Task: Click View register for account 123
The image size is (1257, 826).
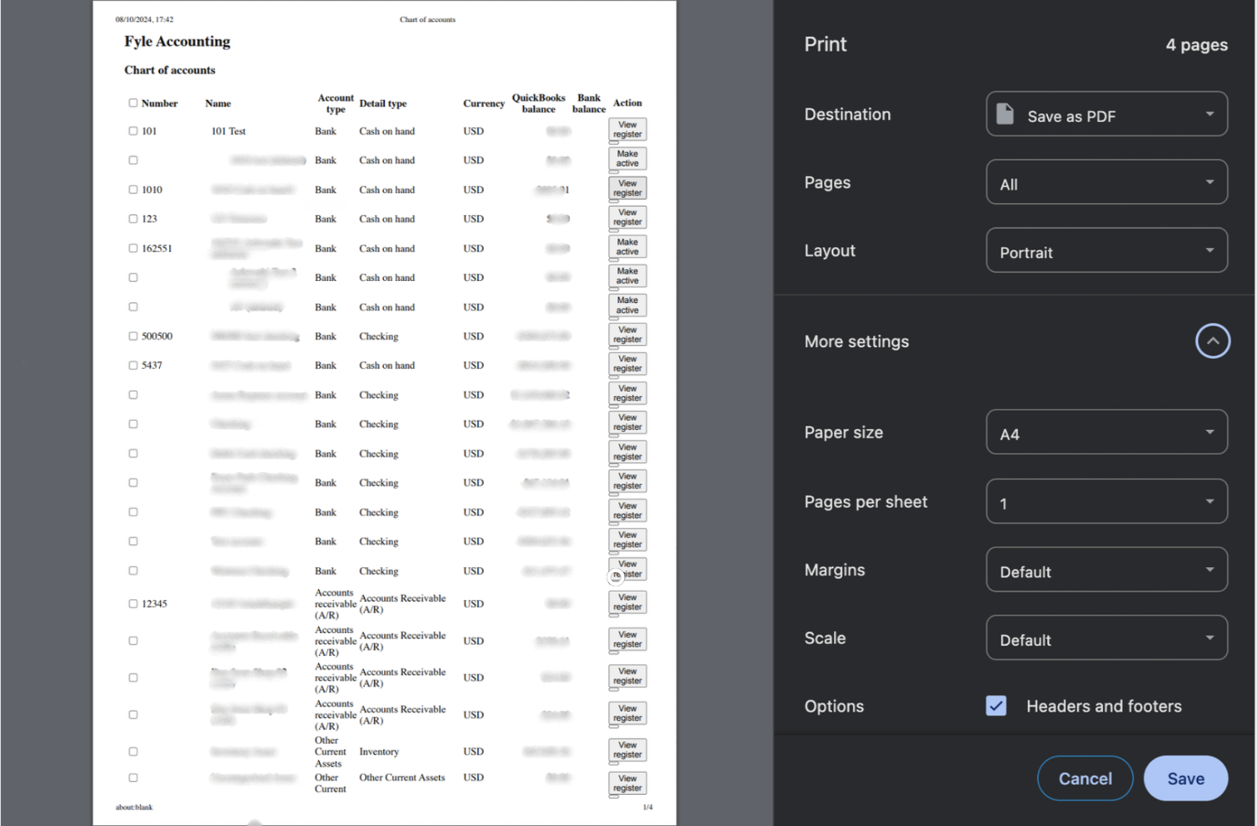Action: tap(628, 218)
